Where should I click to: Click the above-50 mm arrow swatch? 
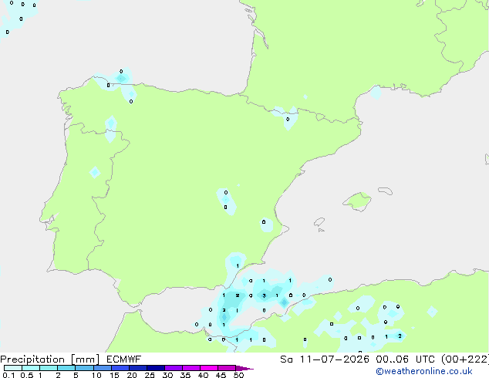[x=244, y=368]
